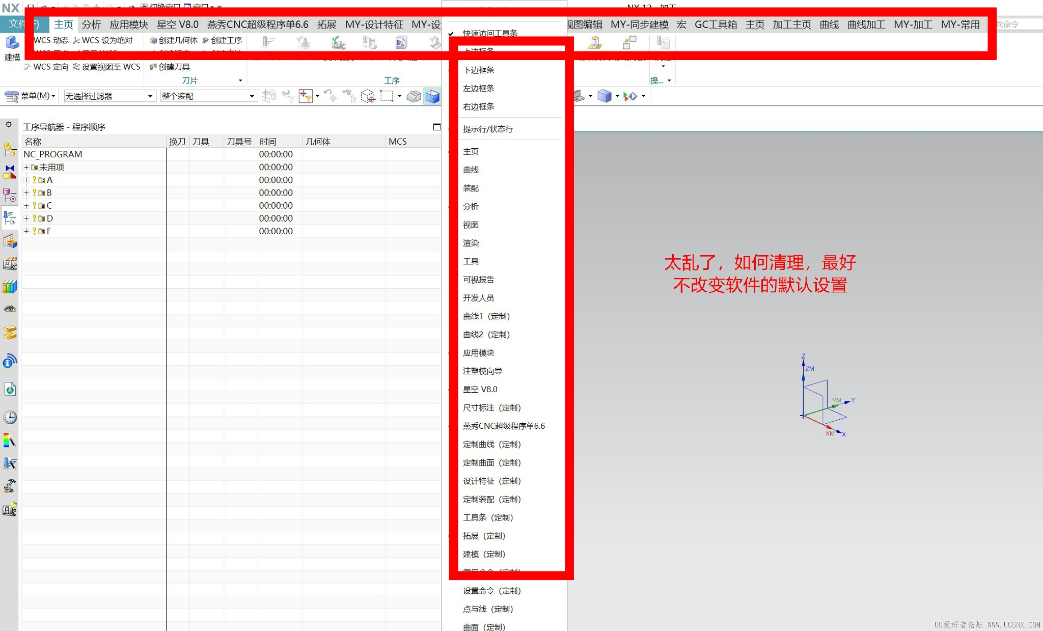The height and width of the screenshot is (631, 1043).
Task: Switch to the 应用模块 ribbon tab
Action: [x=129, y=24]
